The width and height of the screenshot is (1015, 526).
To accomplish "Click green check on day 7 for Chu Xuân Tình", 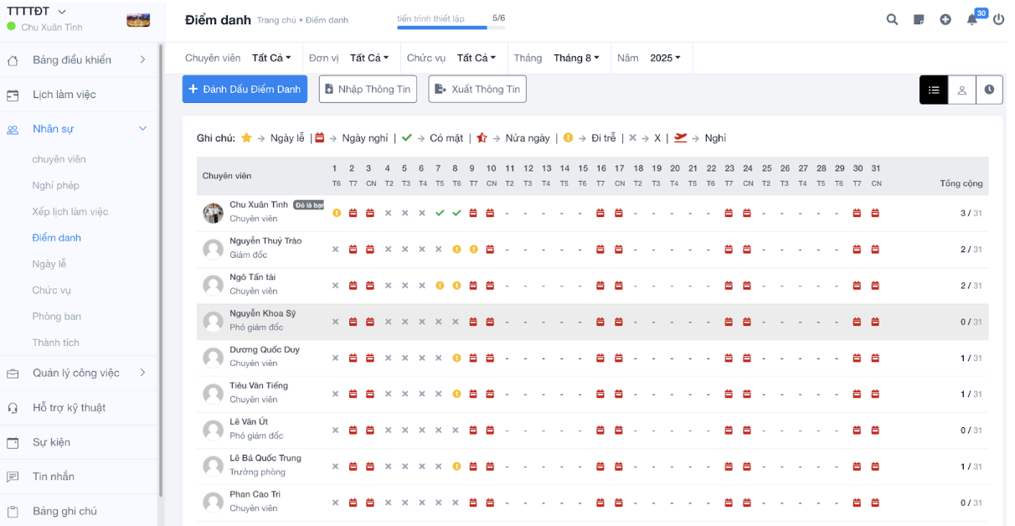I will tap(440, 213).
